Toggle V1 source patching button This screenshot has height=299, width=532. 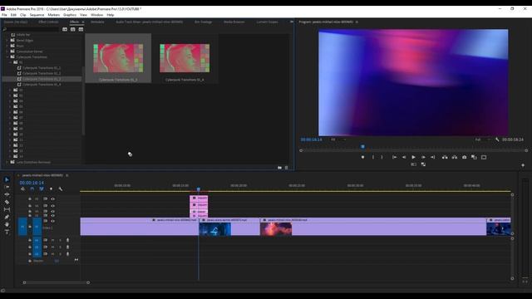pos(22,227)
